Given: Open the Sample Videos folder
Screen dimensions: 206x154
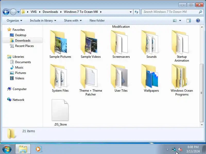Looking at the screenshot, I should 91,44.
